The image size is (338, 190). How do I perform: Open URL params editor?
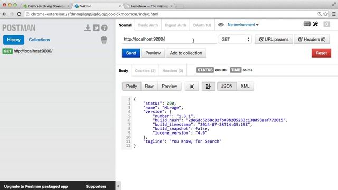274,40
